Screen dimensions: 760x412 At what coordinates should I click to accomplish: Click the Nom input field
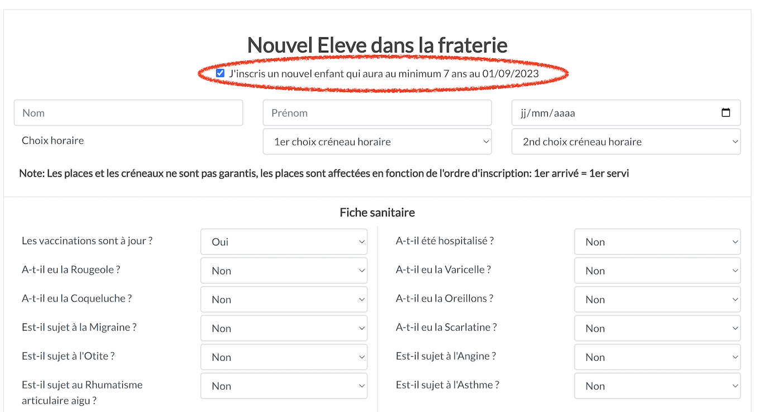pos(128,113)
